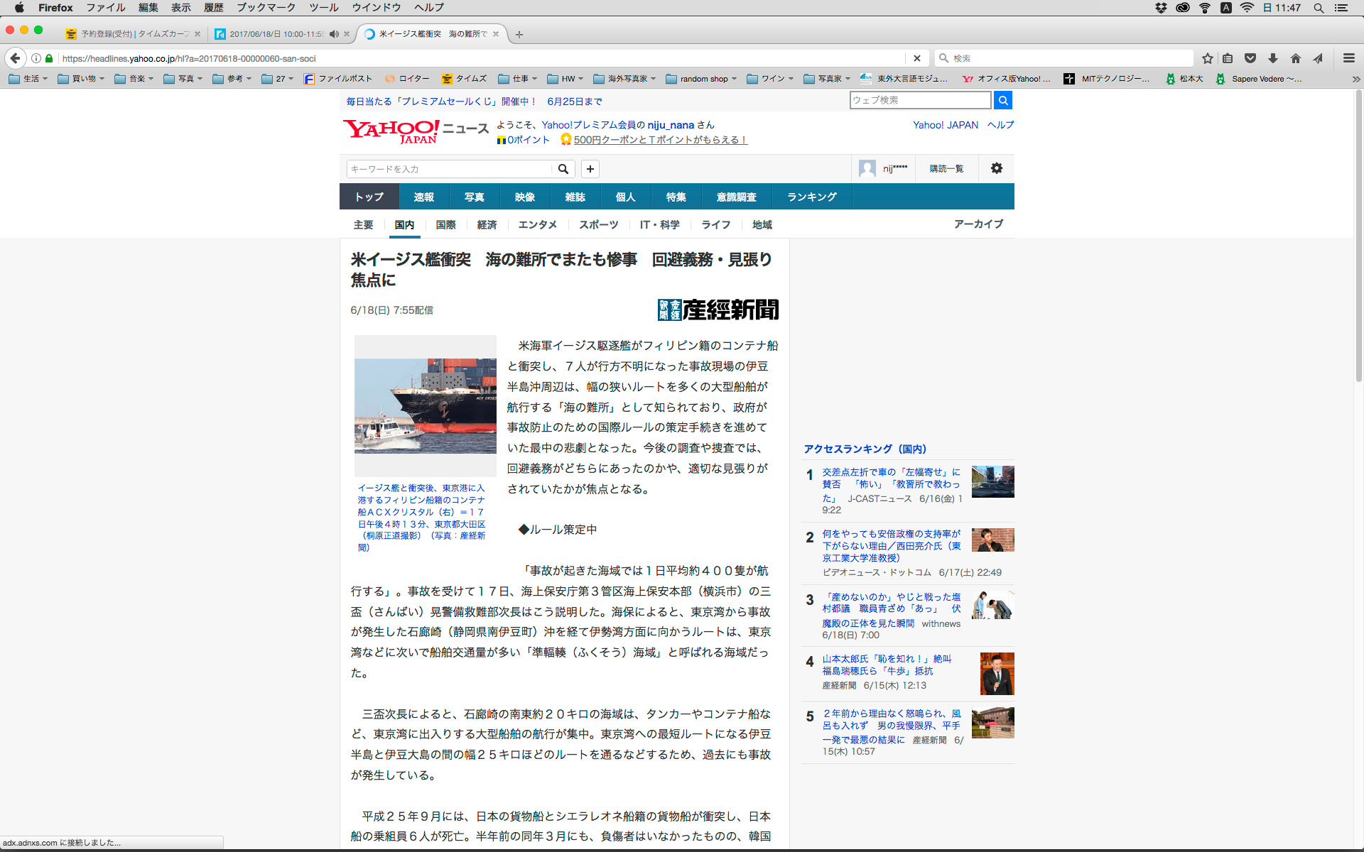Viewport: 1364px width, 852px height.
Task: Open the Pocket save icon
Action: coord(1250,58)
